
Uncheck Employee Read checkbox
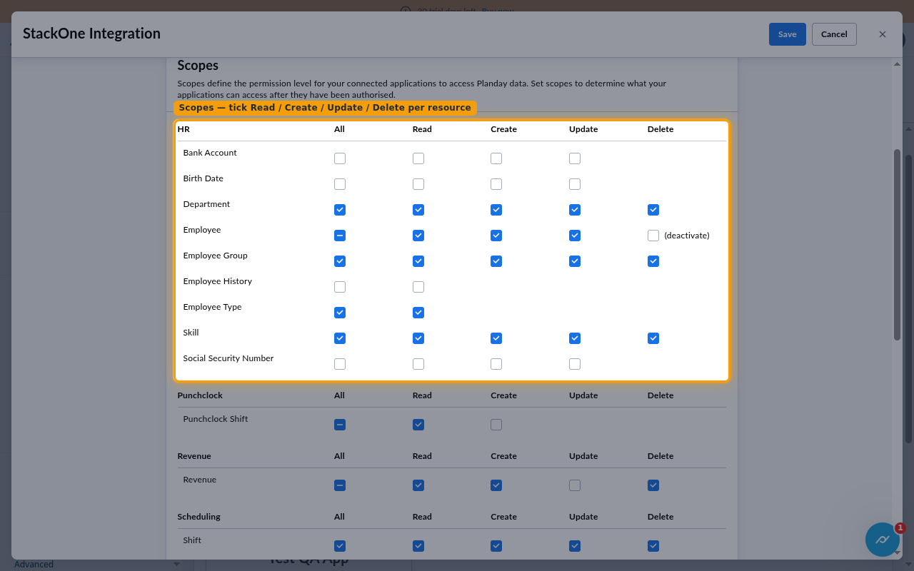pyautogui.click(x=418, y=236)
